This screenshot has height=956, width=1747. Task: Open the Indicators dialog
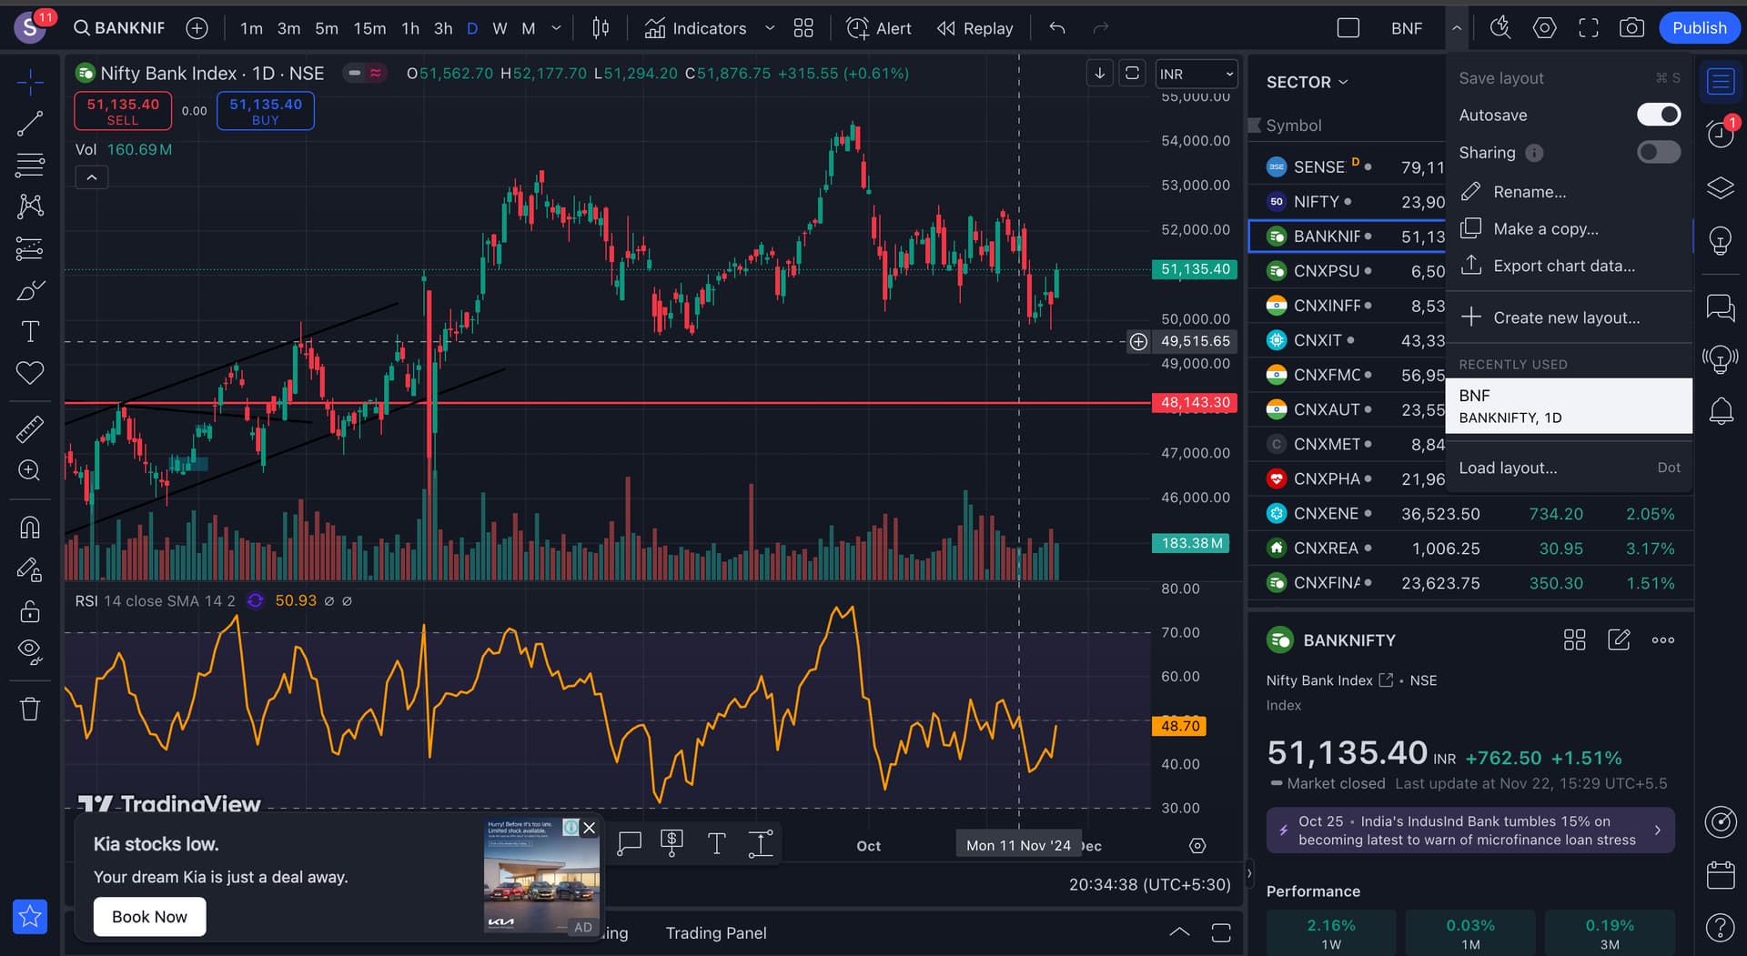tap(696, 28)
